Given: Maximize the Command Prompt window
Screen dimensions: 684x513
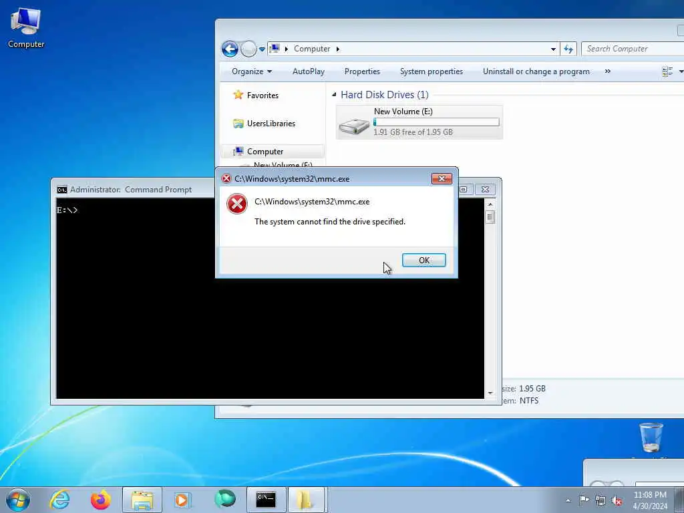Looking at the screenshot, I should point(464,189).
